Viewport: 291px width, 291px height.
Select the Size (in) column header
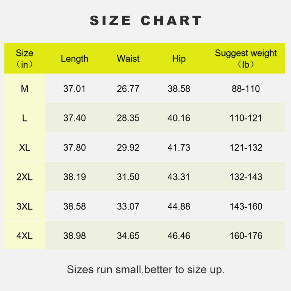tap(24, 59)
